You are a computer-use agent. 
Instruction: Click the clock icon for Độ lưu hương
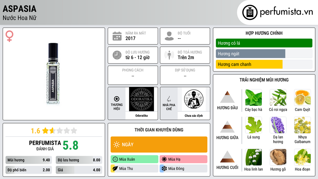(117, 55)
